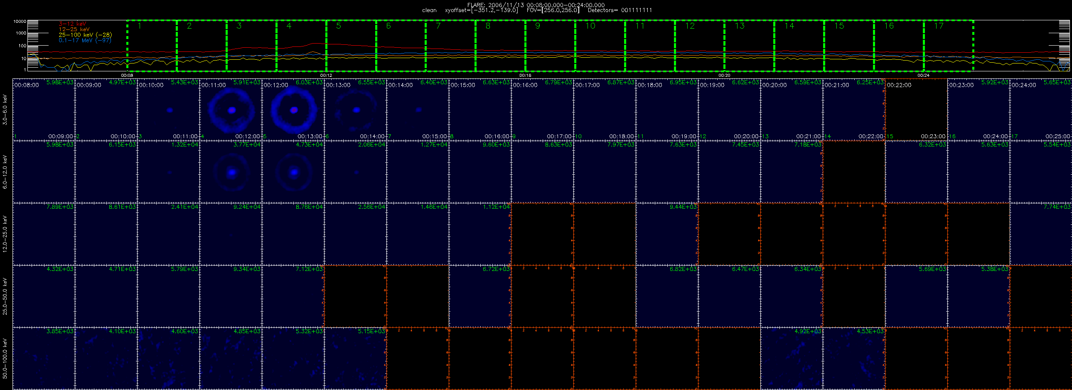Viewport: 1072px width, 390px height.
Task: Click the 3.0-6.0 keV row label
Action: pos(5,110)
